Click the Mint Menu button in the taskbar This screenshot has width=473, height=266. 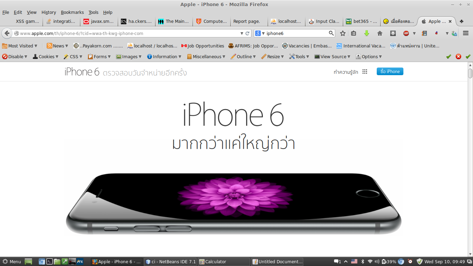coord(12,261)
